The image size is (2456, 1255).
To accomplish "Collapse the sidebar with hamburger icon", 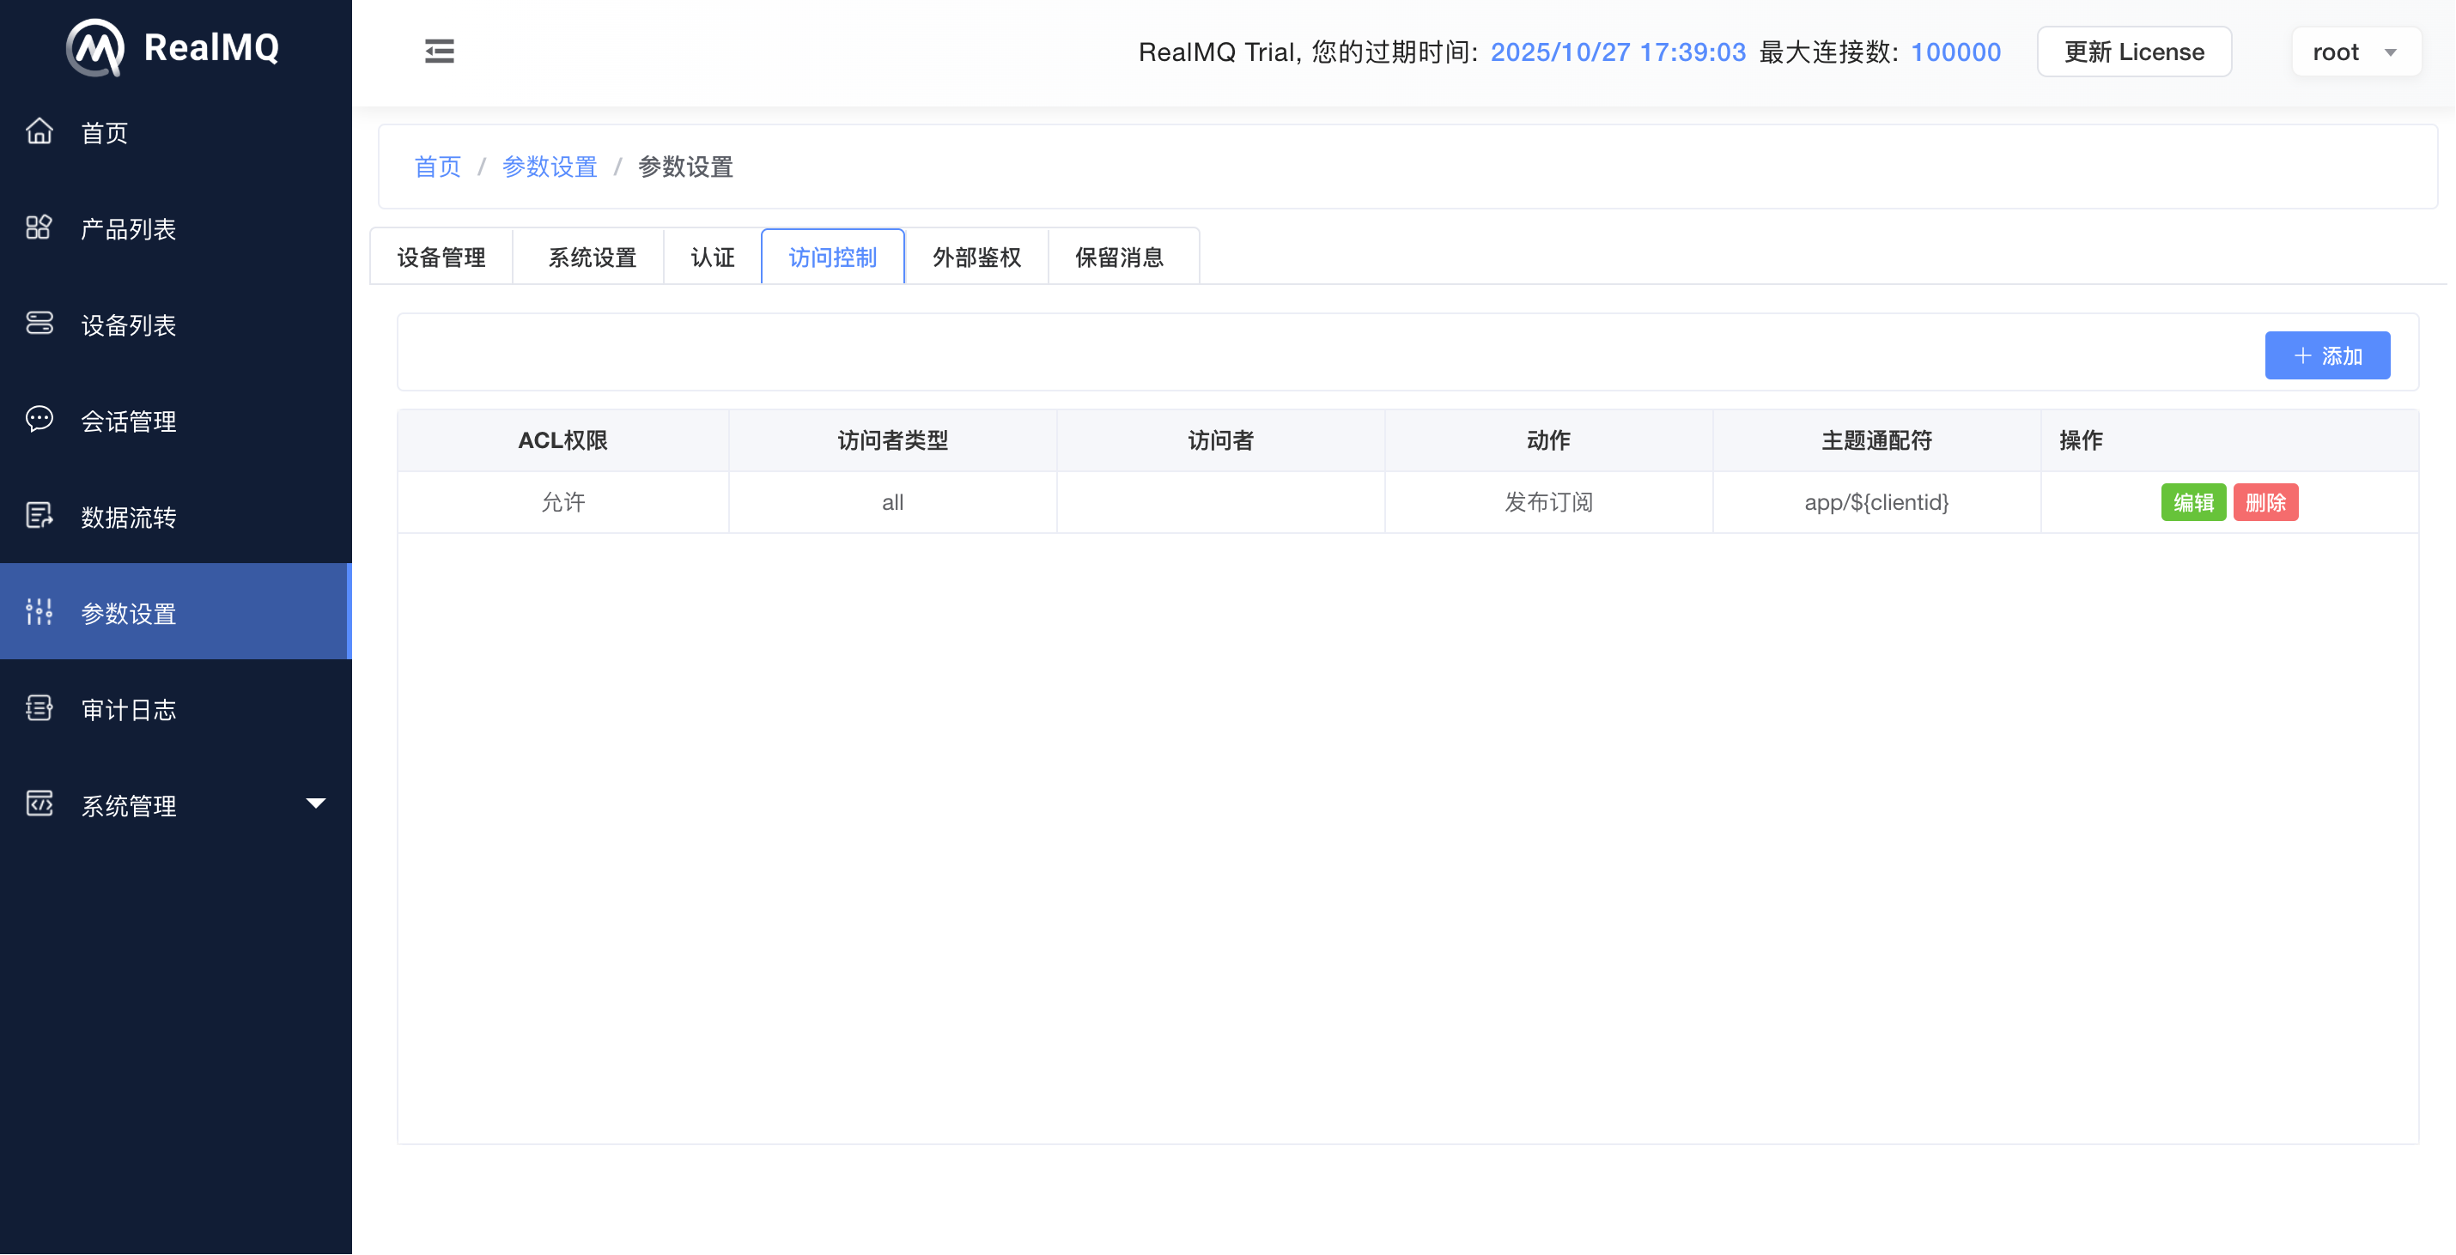I will click(440, 52).
